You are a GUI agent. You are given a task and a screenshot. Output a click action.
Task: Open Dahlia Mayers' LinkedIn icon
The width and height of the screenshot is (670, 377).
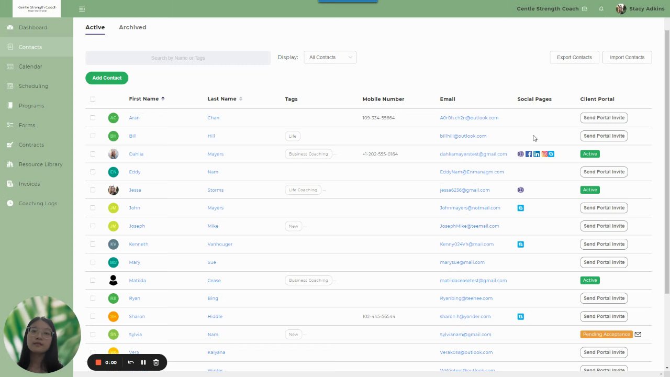(x=537, y=154)
